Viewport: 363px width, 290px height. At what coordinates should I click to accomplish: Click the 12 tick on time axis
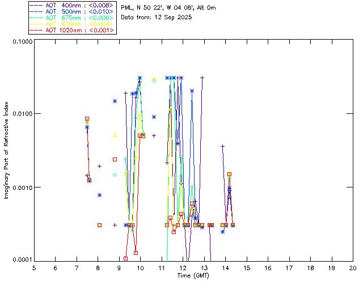click(183, 267)
